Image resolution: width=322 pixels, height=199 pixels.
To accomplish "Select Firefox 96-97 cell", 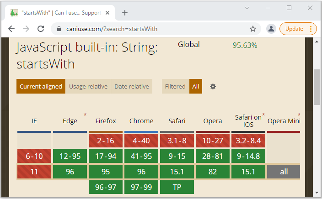I will (106, 187).
